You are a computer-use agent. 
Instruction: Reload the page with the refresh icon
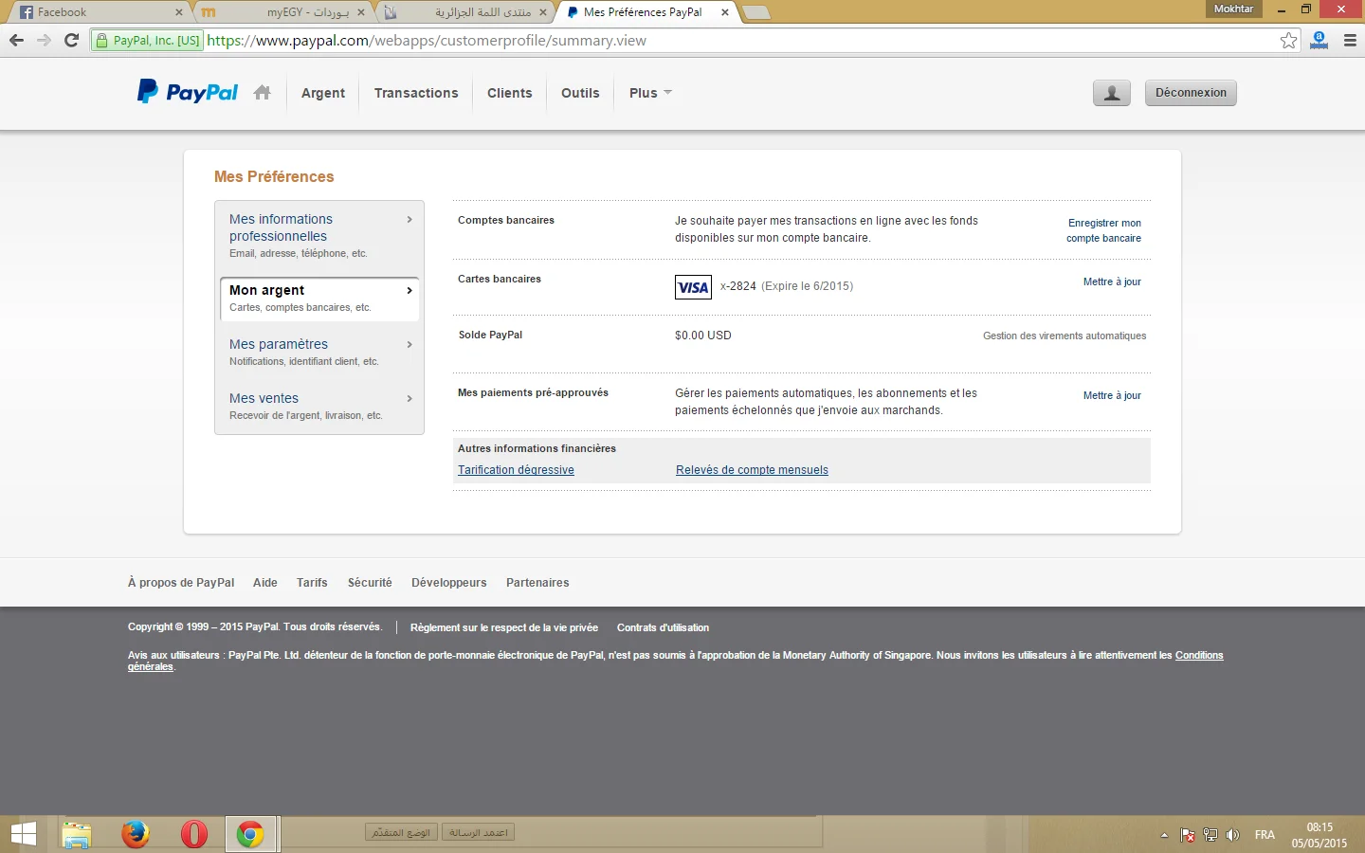click(71, 40)
